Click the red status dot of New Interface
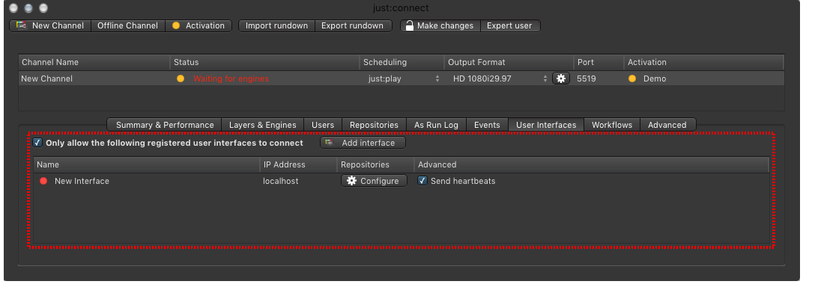This screenshot has width=815, height=296. click(x=43, y=181)
